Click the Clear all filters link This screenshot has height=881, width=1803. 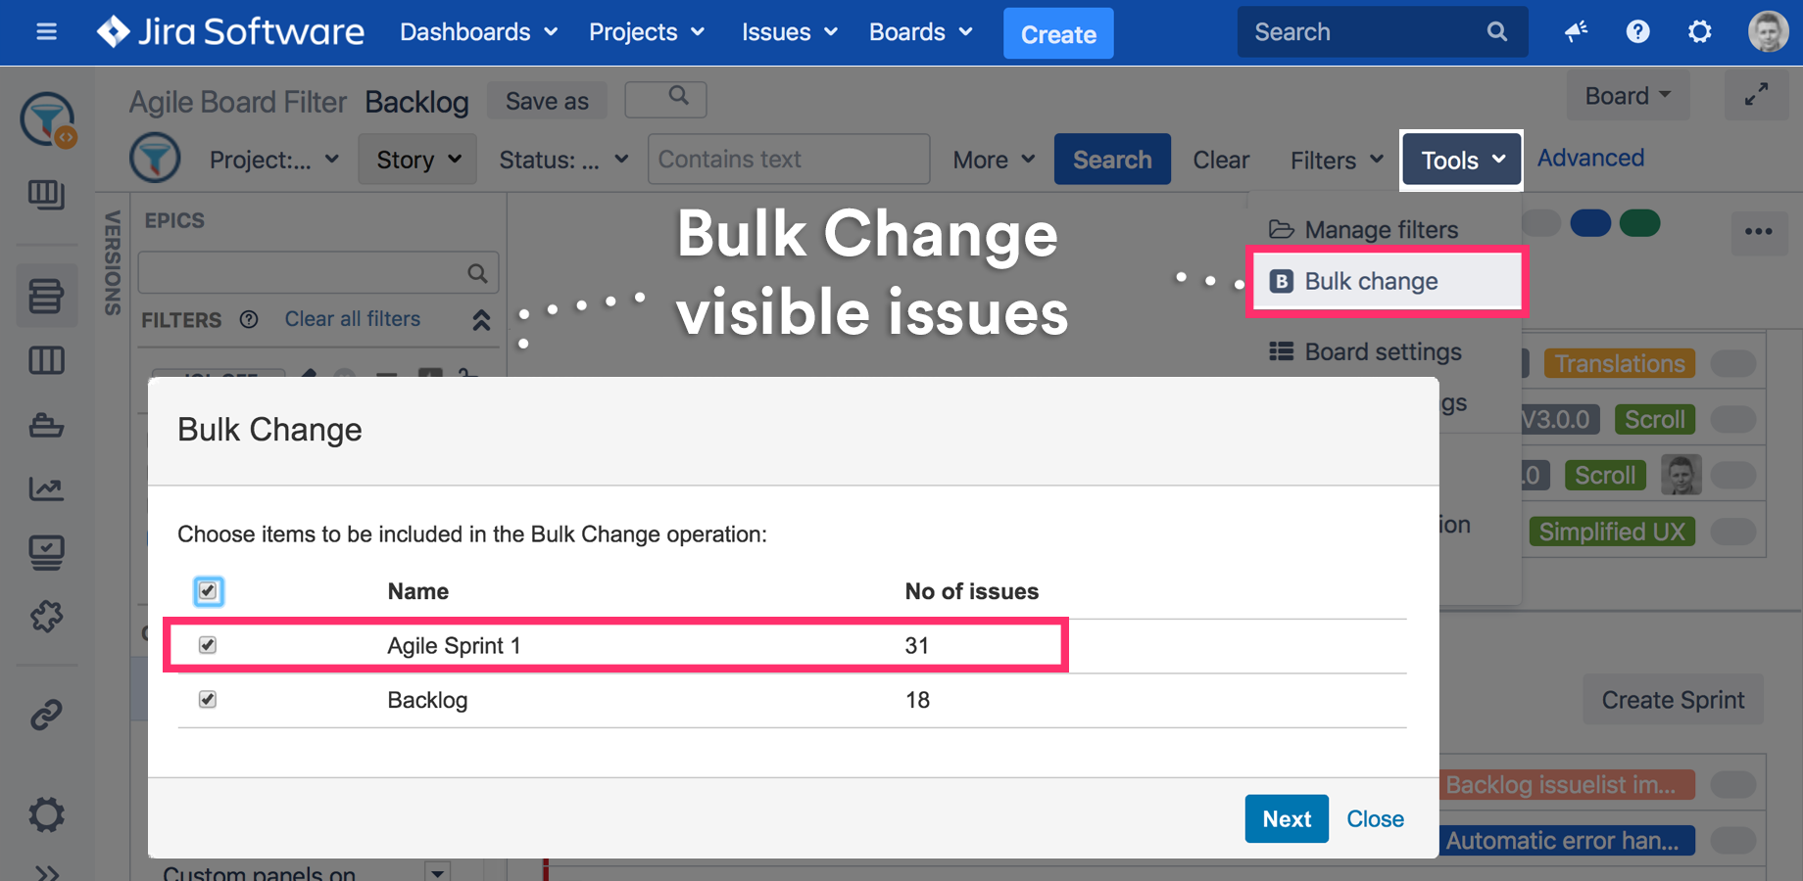coord(352,319)
